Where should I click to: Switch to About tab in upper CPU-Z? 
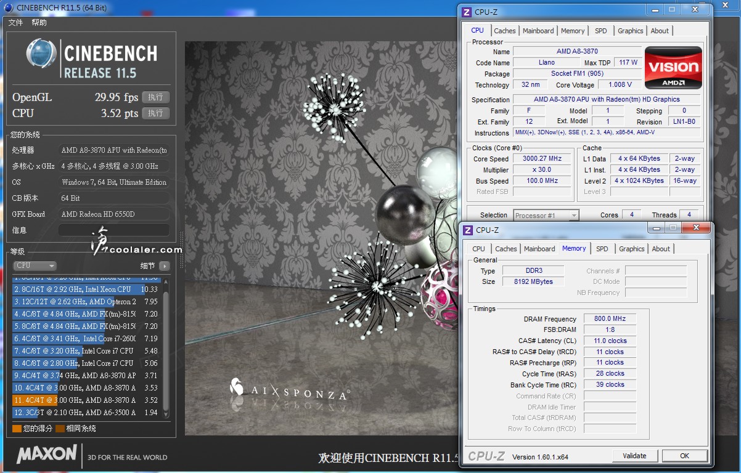point(660,31)
